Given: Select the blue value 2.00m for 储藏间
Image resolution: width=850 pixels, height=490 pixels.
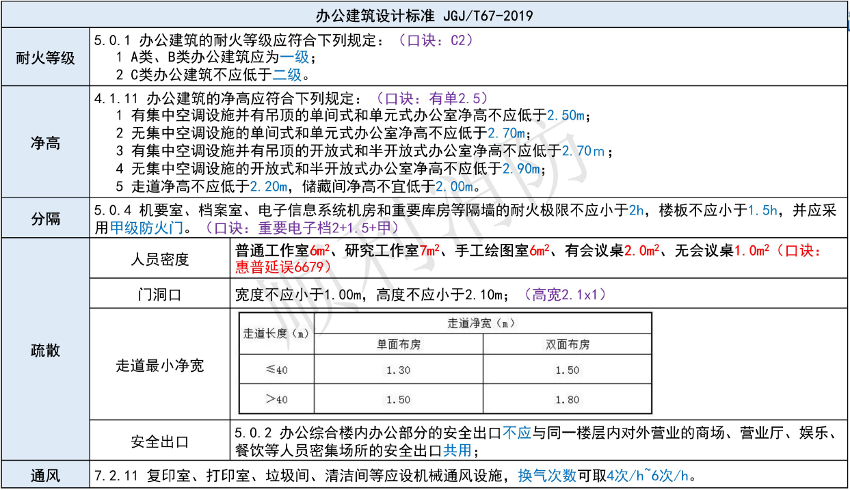Looking at the screenshot, I should pyautogui.click(x=455, y=186).
